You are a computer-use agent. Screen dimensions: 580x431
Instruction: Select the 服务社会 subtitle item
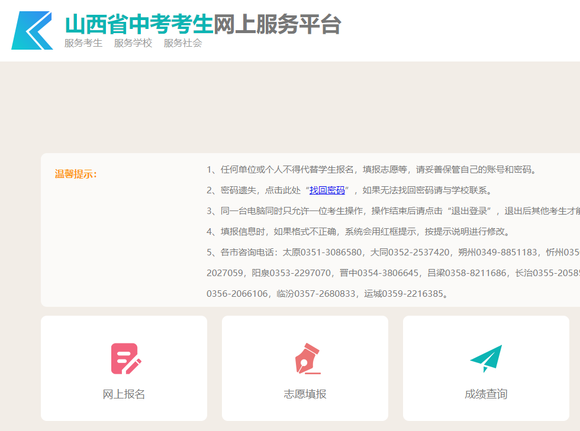183,43
